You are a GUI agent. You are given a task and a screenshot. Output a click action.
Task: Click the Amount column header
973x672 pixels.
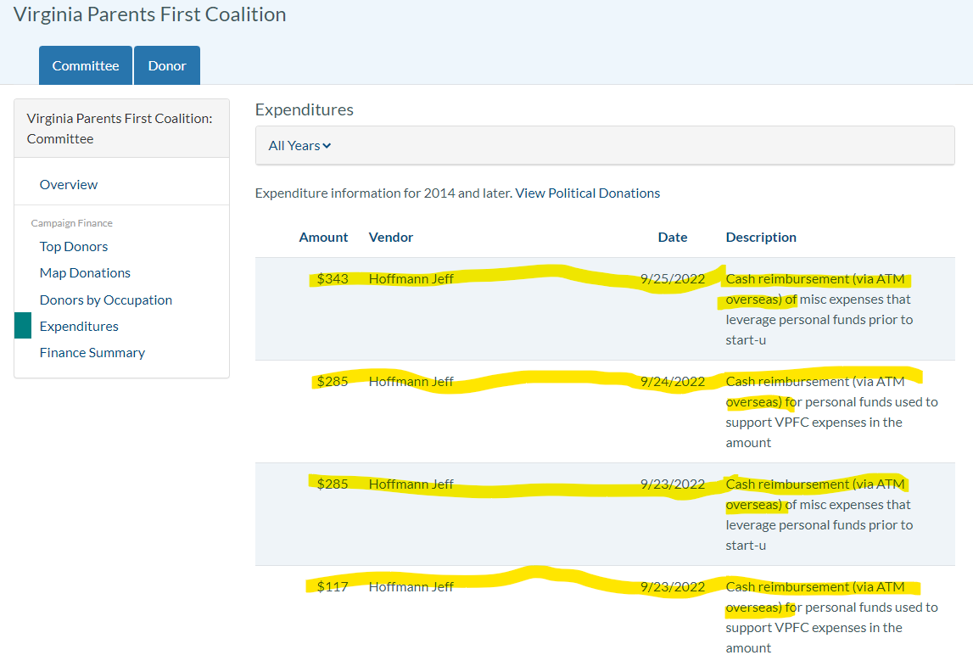point(323,237)
